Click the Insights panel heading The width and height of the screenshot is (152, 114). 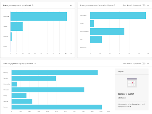[121, 71]
